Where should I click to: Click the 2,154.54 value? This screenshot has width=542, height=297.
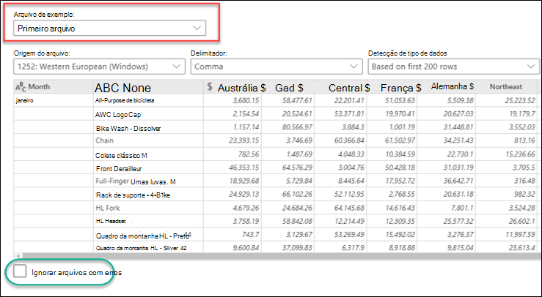(x=246, y=113)
